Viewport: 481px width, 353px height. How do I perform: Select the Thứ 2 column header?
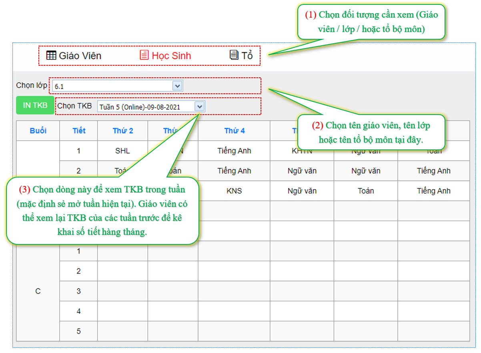(123, 131)
